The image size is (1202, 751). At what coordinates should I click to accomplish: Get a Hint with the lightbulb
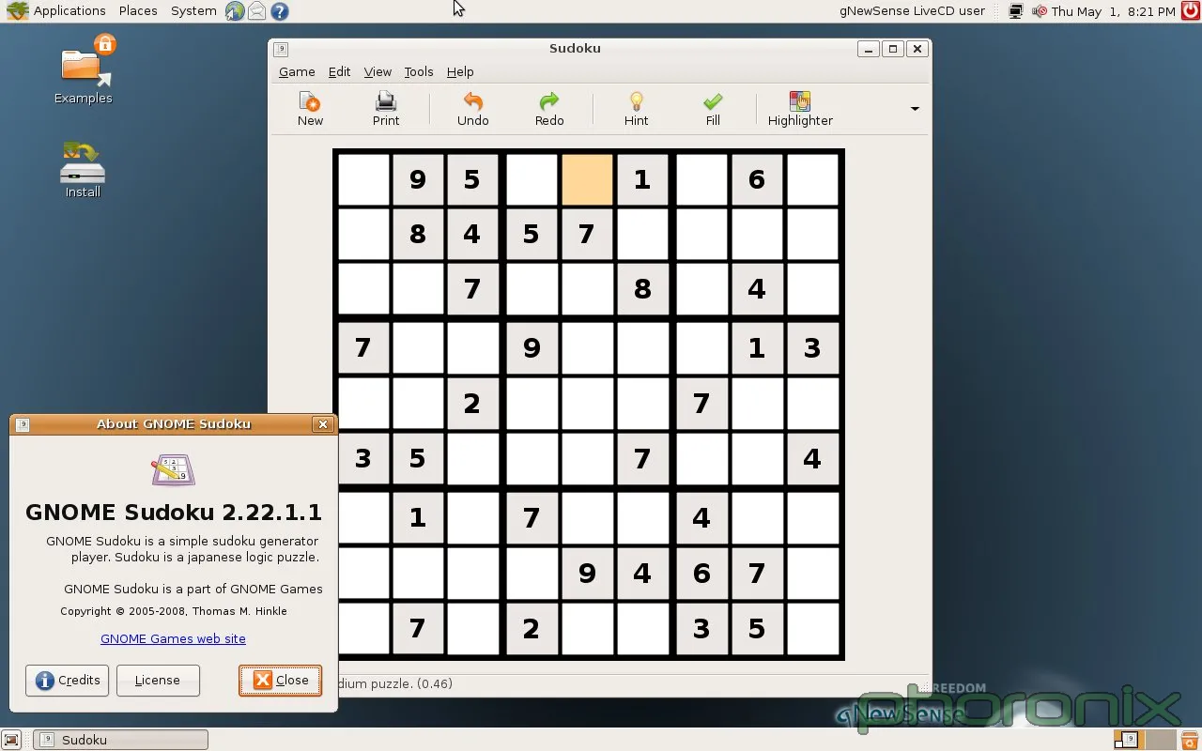(x=637, y=109)
